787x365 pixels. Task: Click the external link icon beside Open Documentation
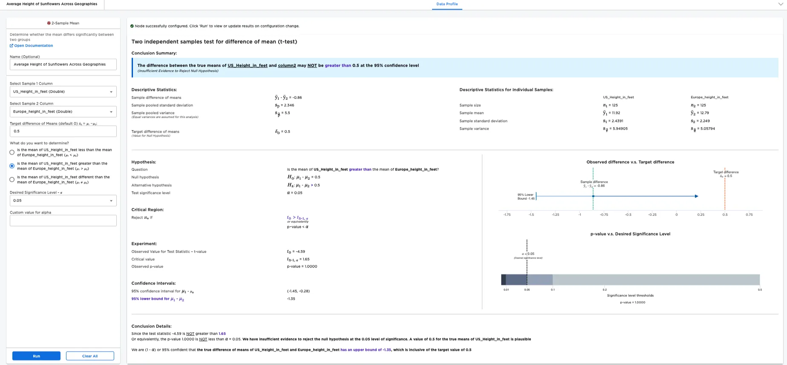[12, 46]
